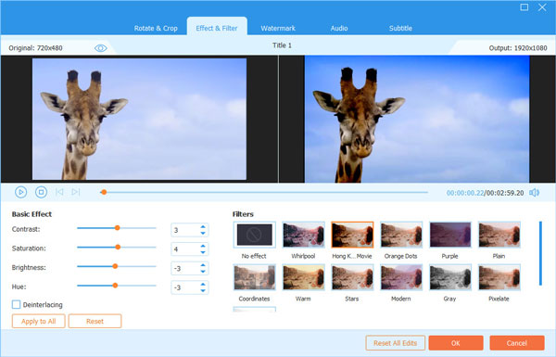556x357 pixels.
Task: Apply the Warm filter
Action: point(304,277)
